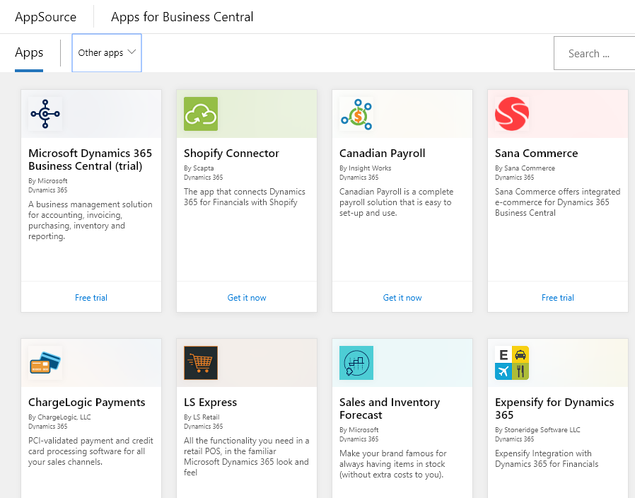
Task: Open the Sana Commerce title
Action: [x=536, y=154]
